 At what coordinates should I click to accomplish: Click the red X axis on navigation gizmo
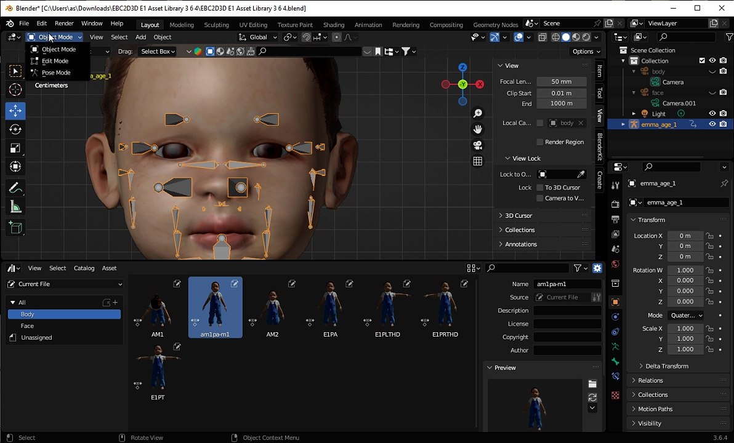[480, 84]
